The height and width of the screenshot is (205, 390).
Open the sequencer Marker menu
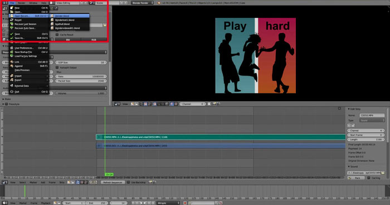point(33,182)
